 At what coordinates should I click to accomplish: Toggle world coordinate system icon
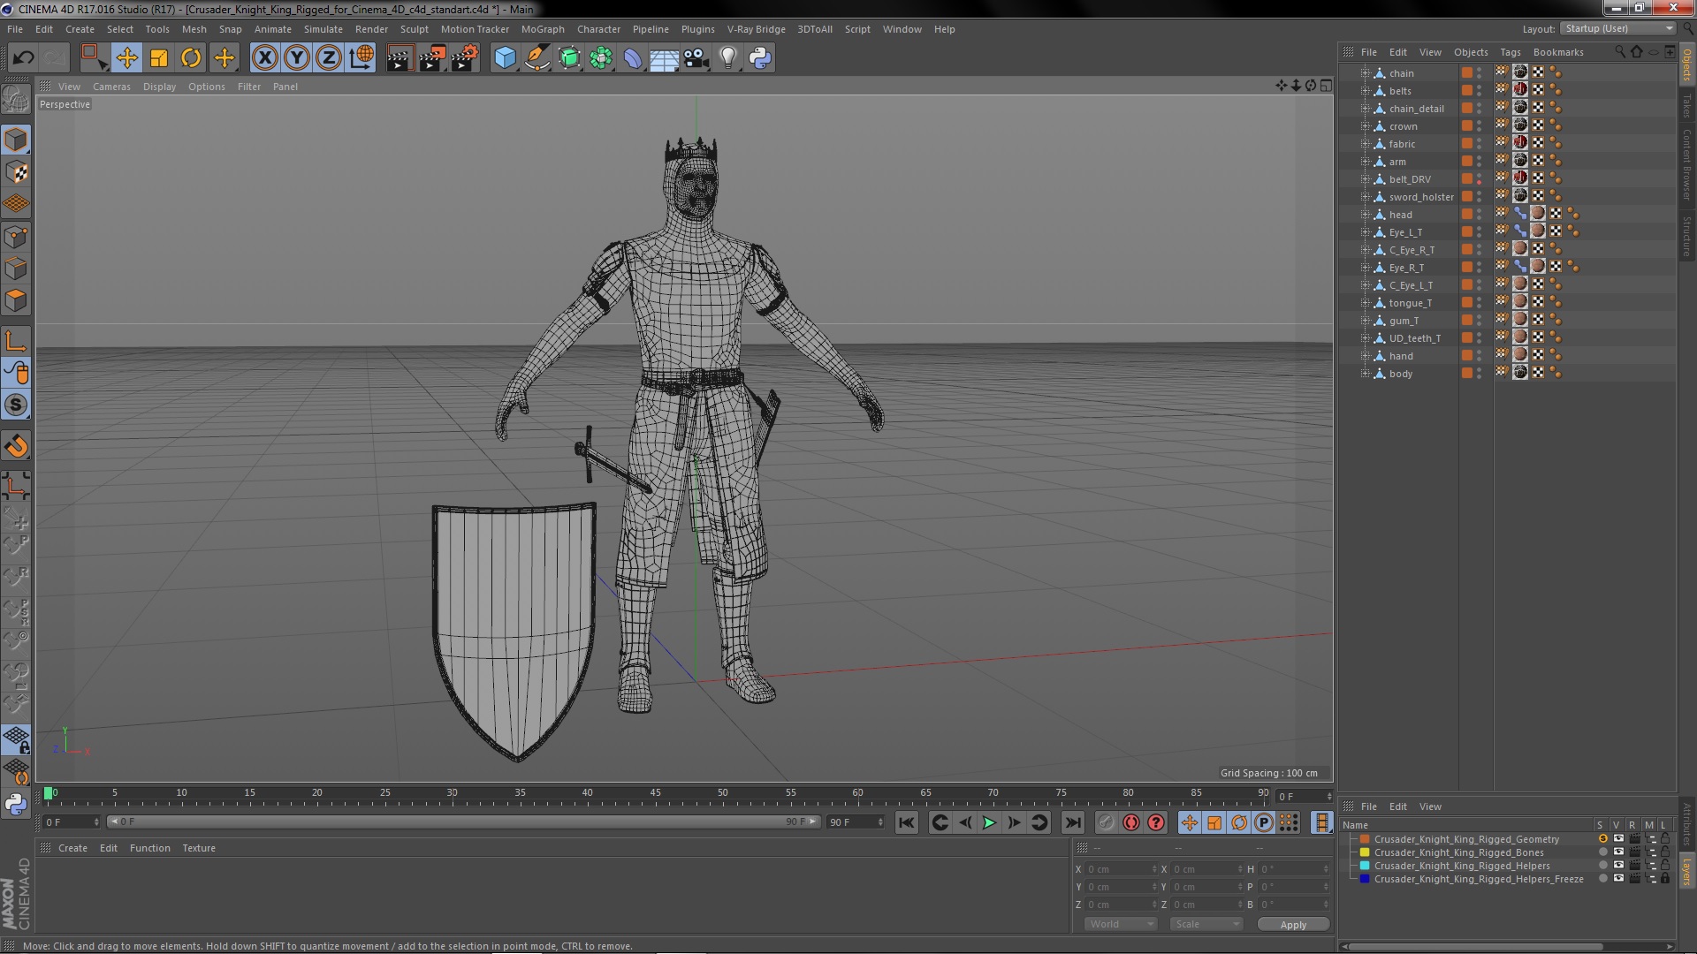tap(361, 58)
